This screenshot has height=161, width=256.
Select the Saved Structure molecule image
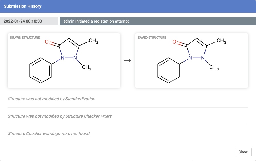(191, 61)
